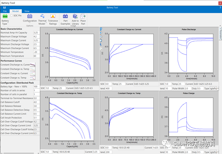This screenshot has width=222, height=154.
Task: Click the Add to Library icon
Action: click(x=75, y=16)
